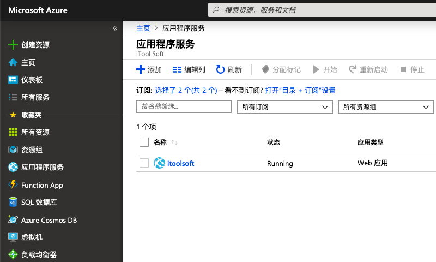Click the 名称 column header
The height and width of the screenshot is (262, 436).
(160, 142)
